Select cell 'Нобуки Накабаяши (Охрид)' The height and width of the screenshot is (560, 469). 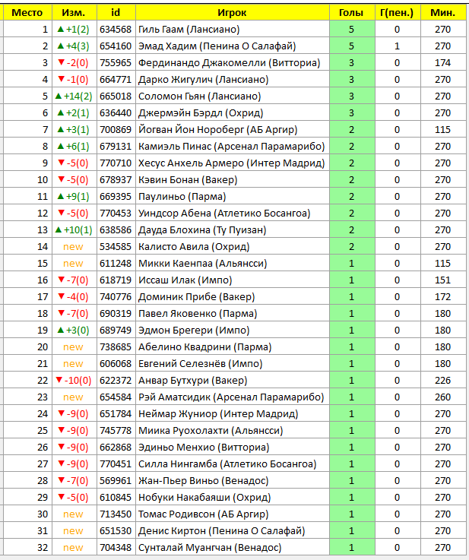tap(232, 498)
